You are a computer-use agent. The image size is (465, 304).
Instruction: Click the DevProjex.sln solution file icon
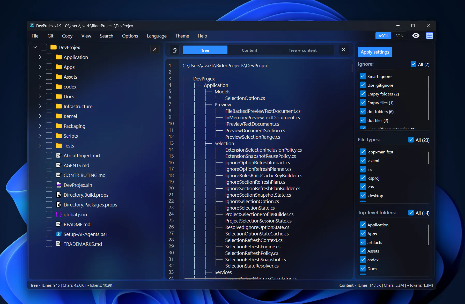pos(58,185)
